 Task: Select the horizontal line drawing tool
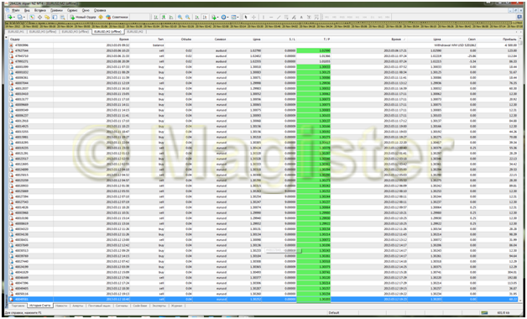tap(271, 17)
